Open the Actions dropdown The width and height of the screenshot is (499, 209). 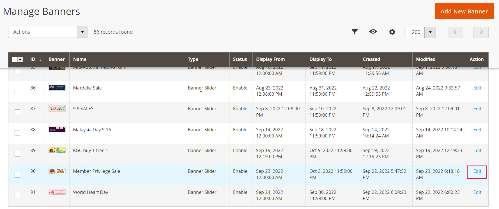(48, 32)
